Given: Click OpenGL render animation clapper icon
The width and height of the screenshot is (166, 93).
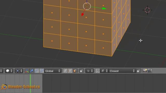Looking at the screenshot, I should click(x=150, y=71).
